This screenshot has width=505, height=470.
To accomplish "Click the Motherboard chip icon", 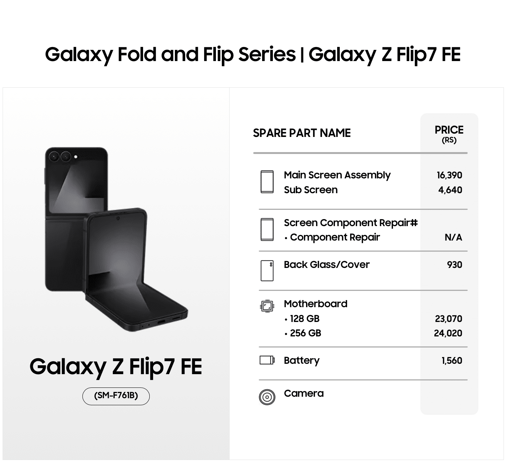I will [x=267, y=306].
